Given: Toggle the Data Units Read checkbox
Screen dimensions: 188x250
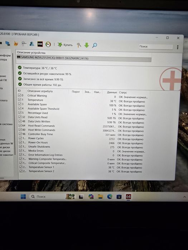Looking at the screenshot, I should pyautogui.click(x=20, y=117).
